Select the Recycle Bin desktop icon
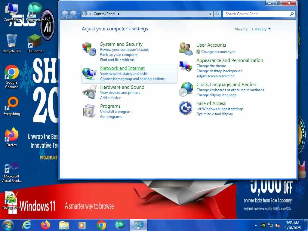 12,43
